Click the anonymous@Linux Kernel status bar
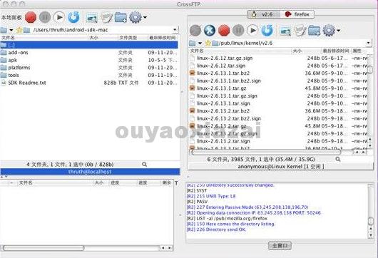 (x=281, y=167)
